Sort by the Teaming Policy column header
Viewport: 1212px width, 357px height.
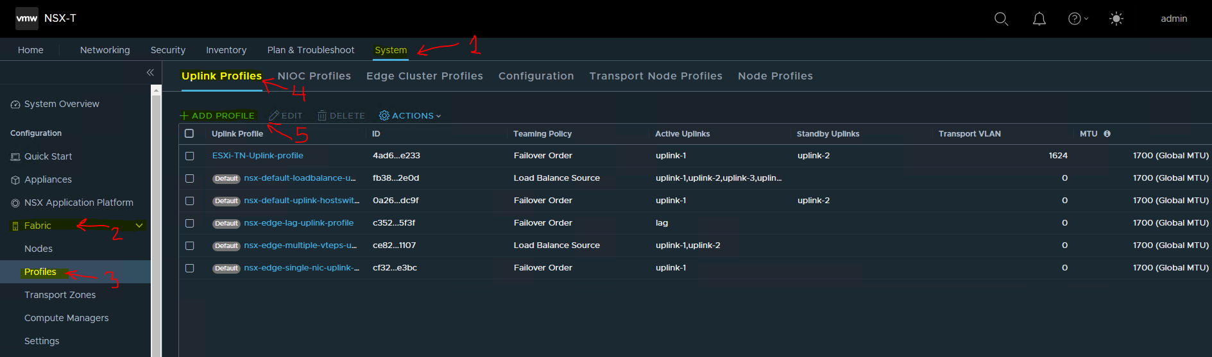tap(542, 134)
